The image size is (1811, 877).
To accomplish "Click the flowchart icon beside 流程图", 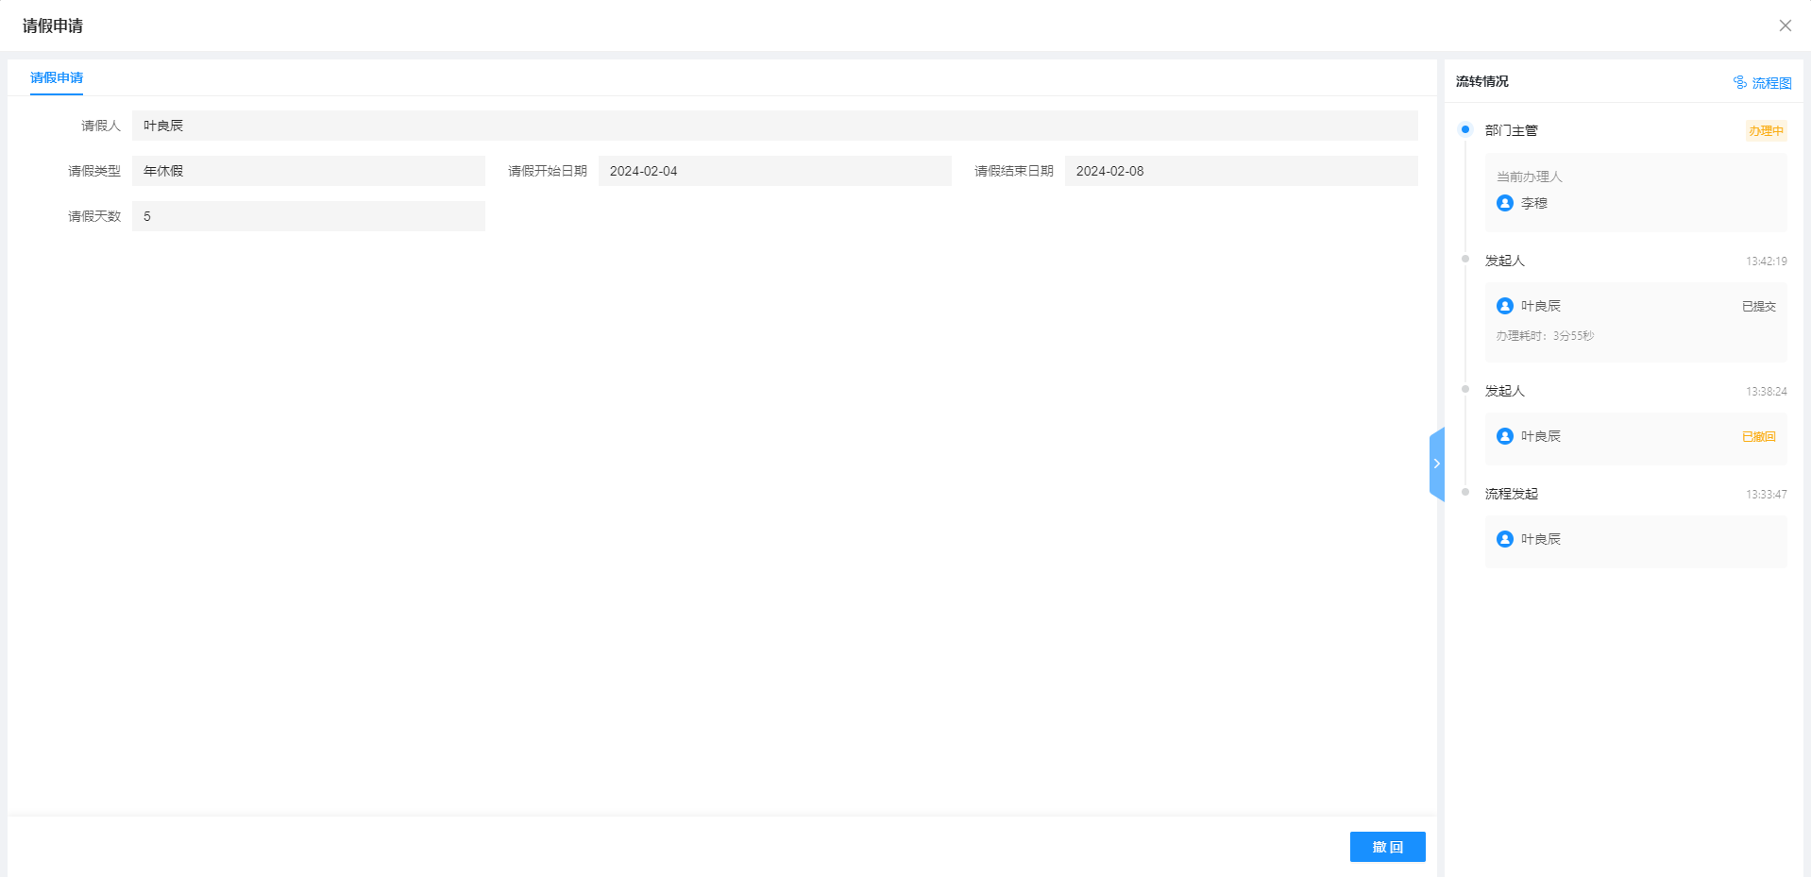I will [x=1739, y=82].
